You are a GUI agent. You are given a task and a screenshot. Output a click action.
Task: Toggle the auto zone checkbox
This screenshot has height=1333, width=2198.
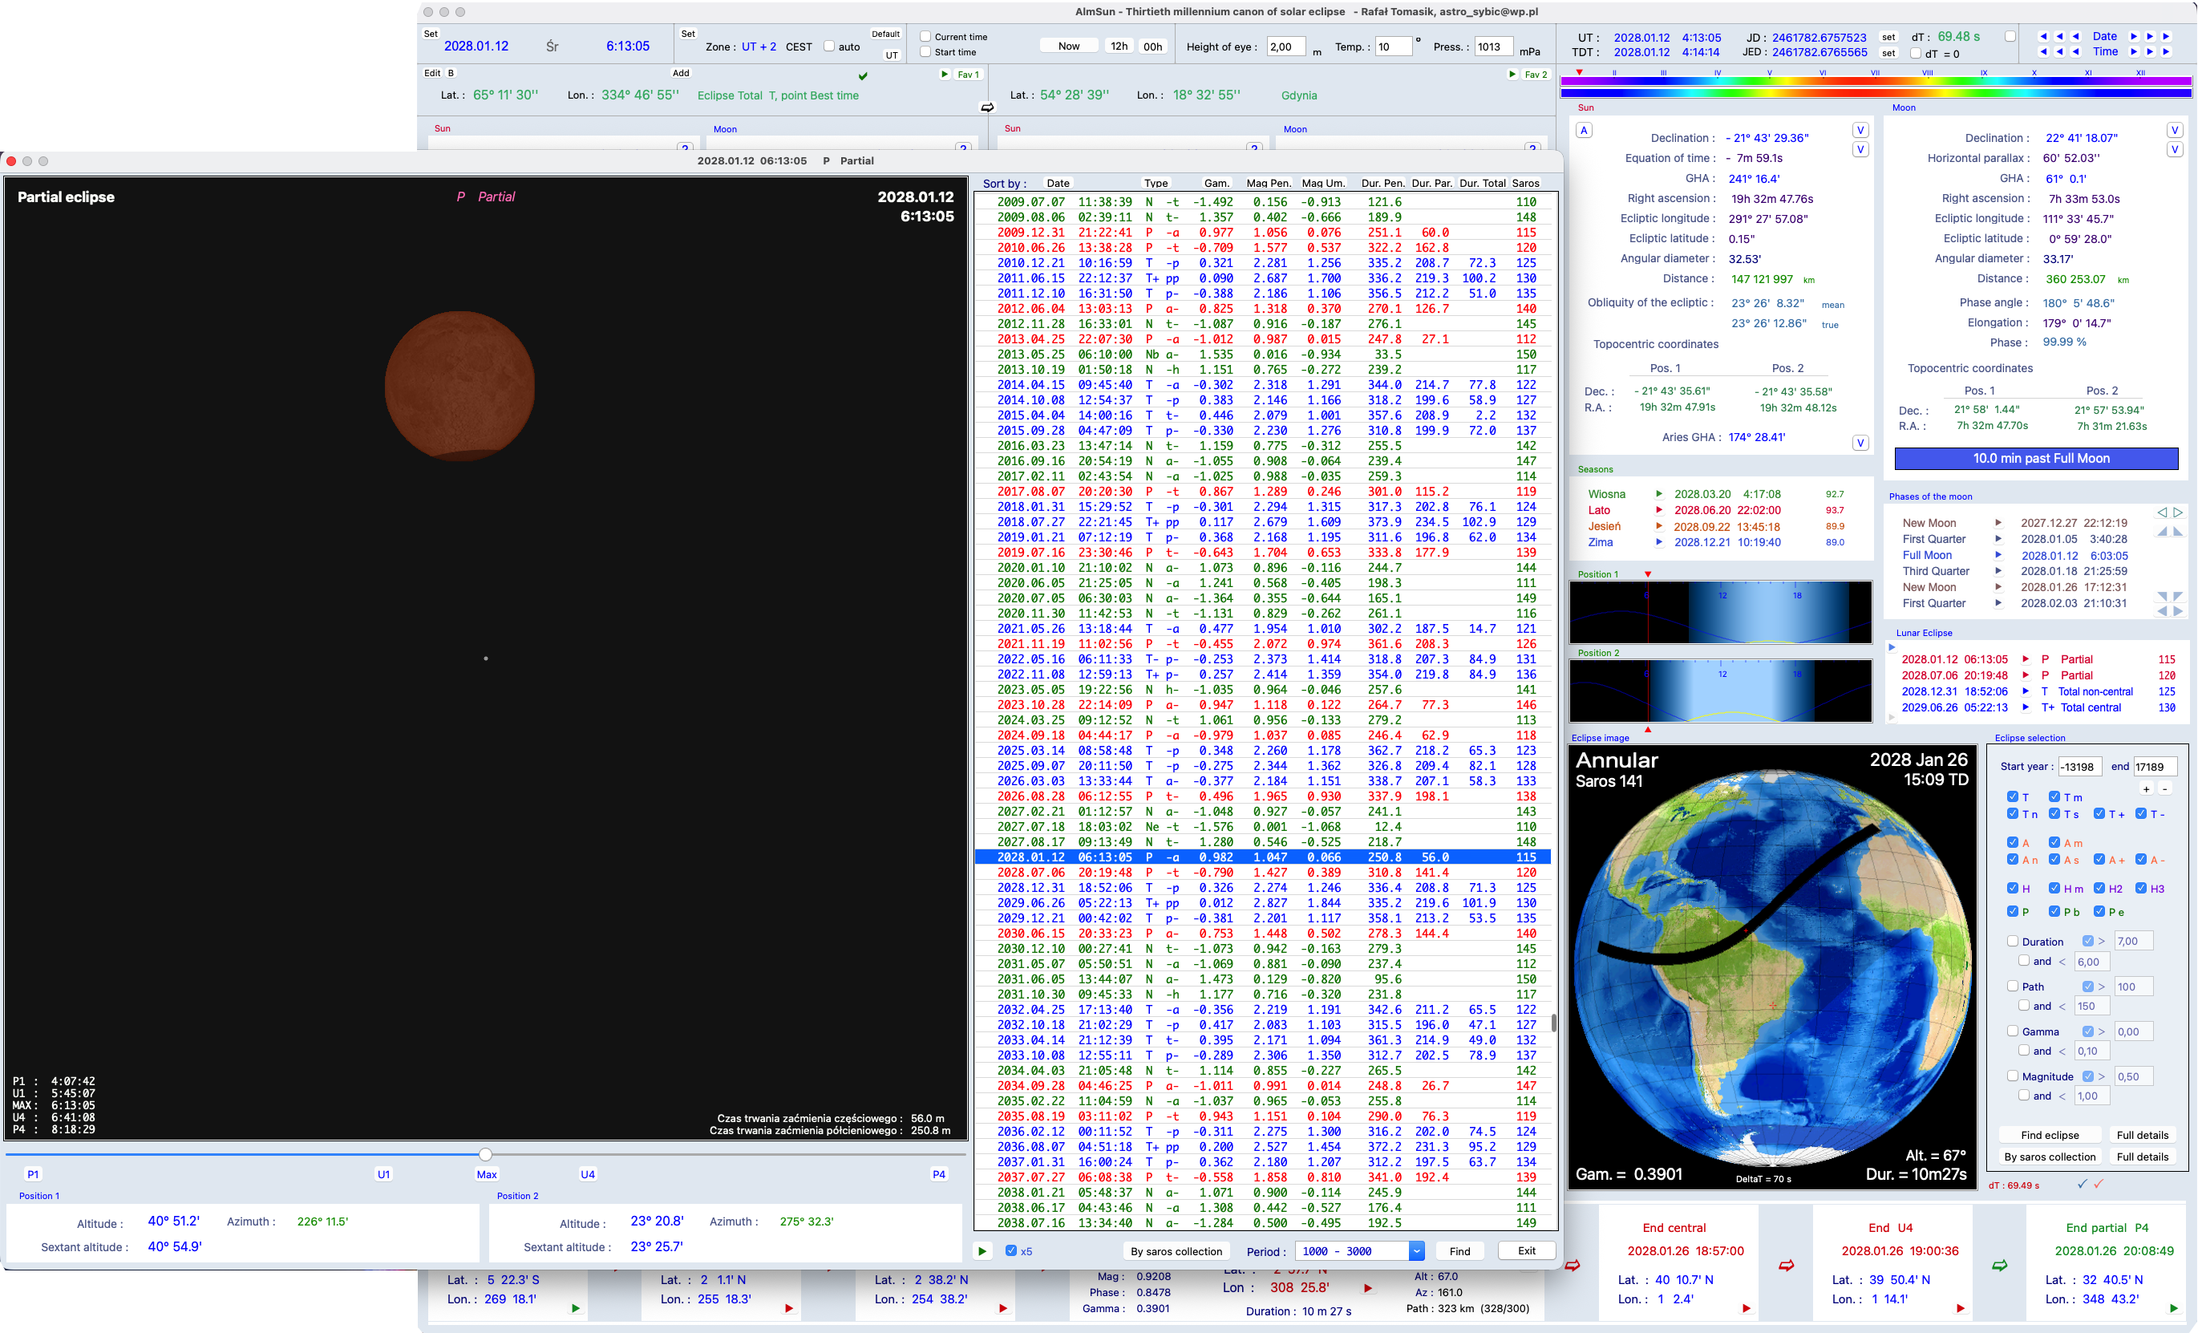coord(828,47)
